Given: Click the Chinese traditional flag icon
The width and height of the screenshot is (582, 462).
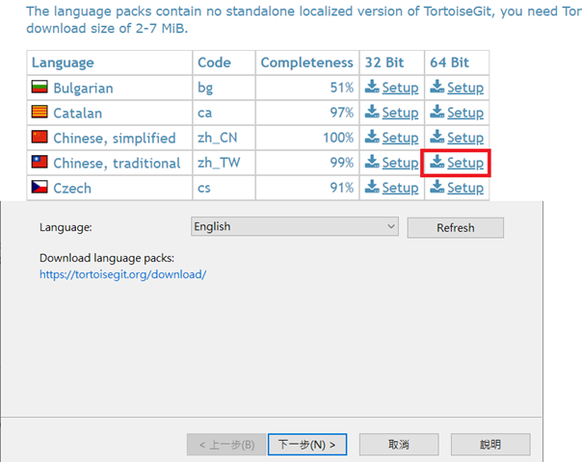Looking at the screenshot, I should [40, 162].
